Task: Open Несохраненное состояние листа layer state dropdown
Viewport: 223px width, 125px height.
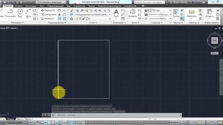Action: [x=93, y=15]
